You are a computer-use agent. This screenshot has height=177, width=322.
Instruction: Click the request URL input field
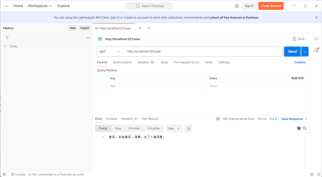(x=203, y=52)
